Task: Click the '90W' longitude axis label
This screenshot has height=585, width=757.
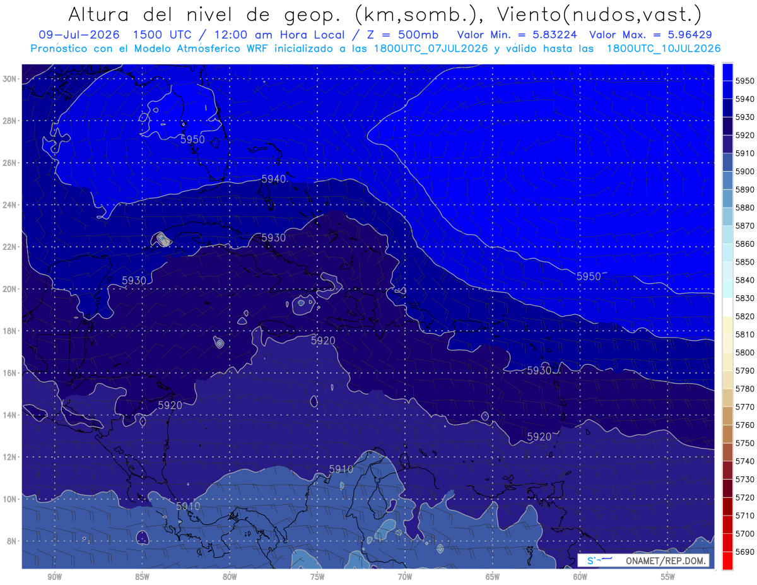Action: point(55,577)
